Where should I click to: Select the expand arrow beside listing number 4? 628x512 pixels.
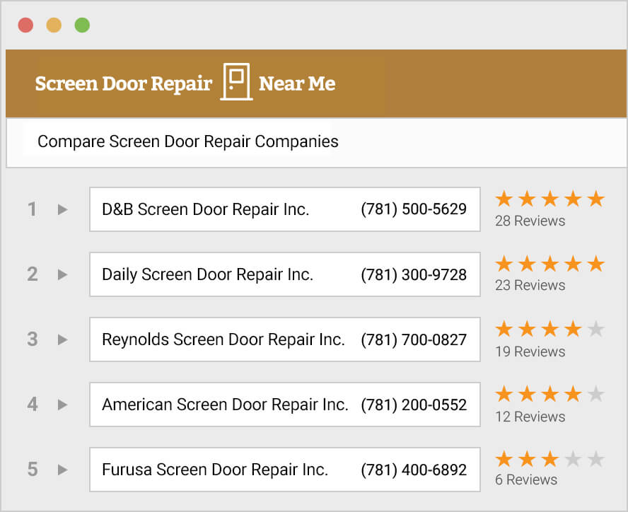click(62, 405)
